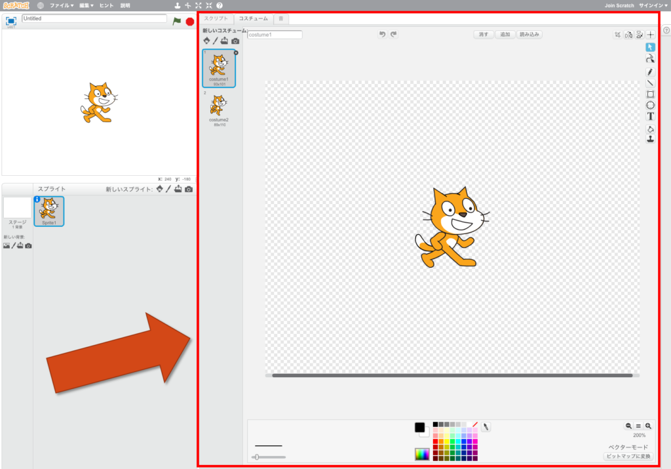Click the 読み込み button
671x469 pixels.
tap(529, 35)
